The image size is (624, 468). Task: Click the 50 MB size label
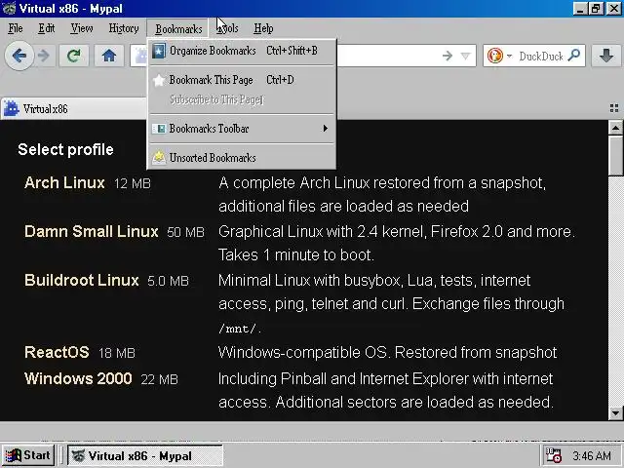point(185,232)
